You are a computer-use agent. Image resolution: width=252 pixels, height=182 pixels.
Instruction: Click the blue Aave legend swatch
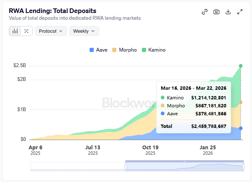click(92, 50)
